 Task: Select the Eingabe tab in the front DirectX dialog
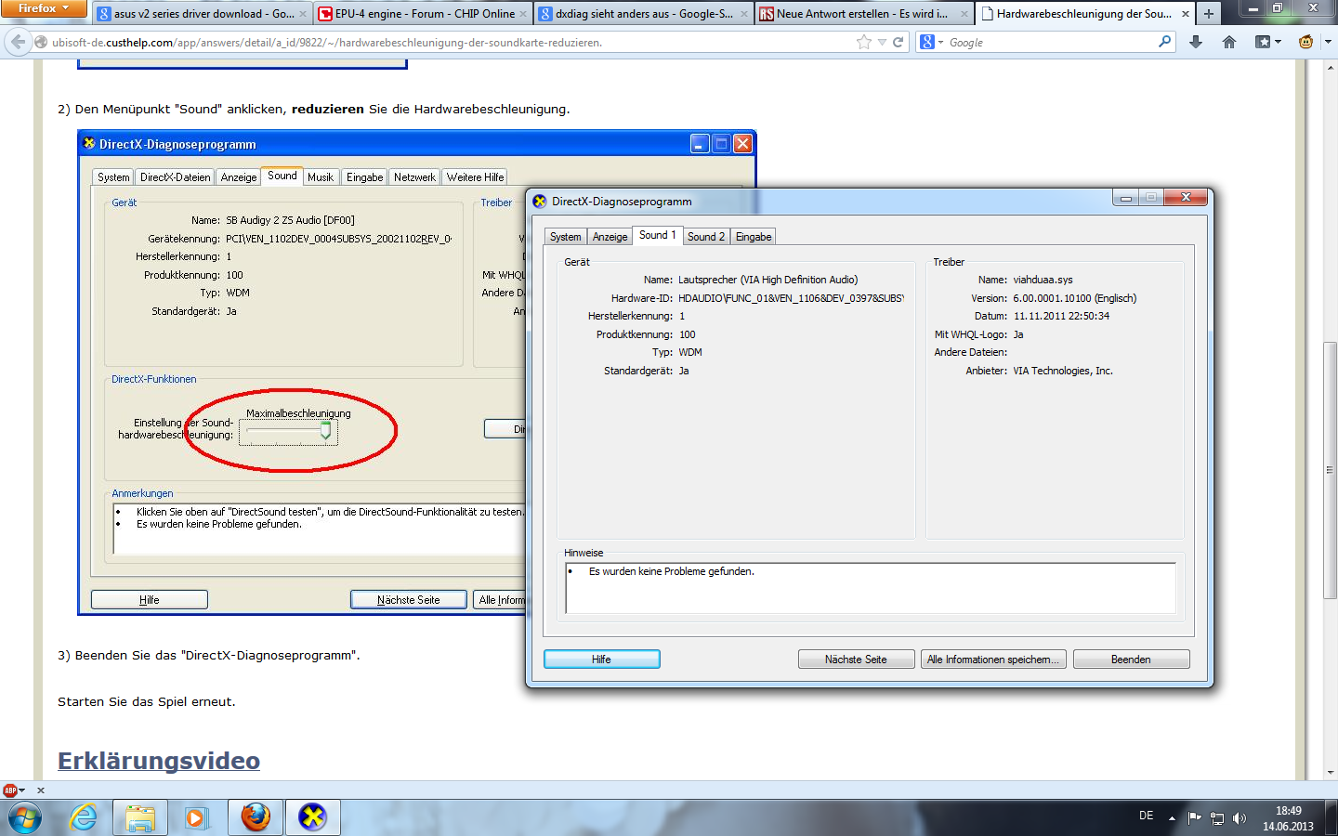point(754,237)
